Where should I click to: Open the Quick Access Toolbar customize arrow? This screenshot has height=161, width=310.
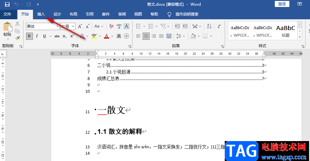point(38,4)
